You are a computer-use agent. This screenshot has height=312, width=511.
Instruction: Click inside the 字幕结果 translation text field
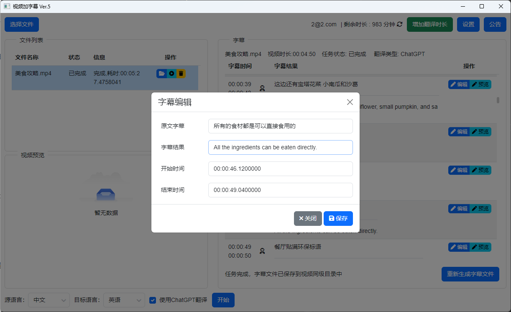tap(280, 147)
